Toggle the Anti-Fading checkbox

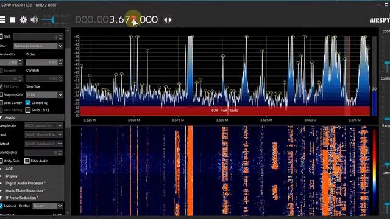tap(1, 110)
